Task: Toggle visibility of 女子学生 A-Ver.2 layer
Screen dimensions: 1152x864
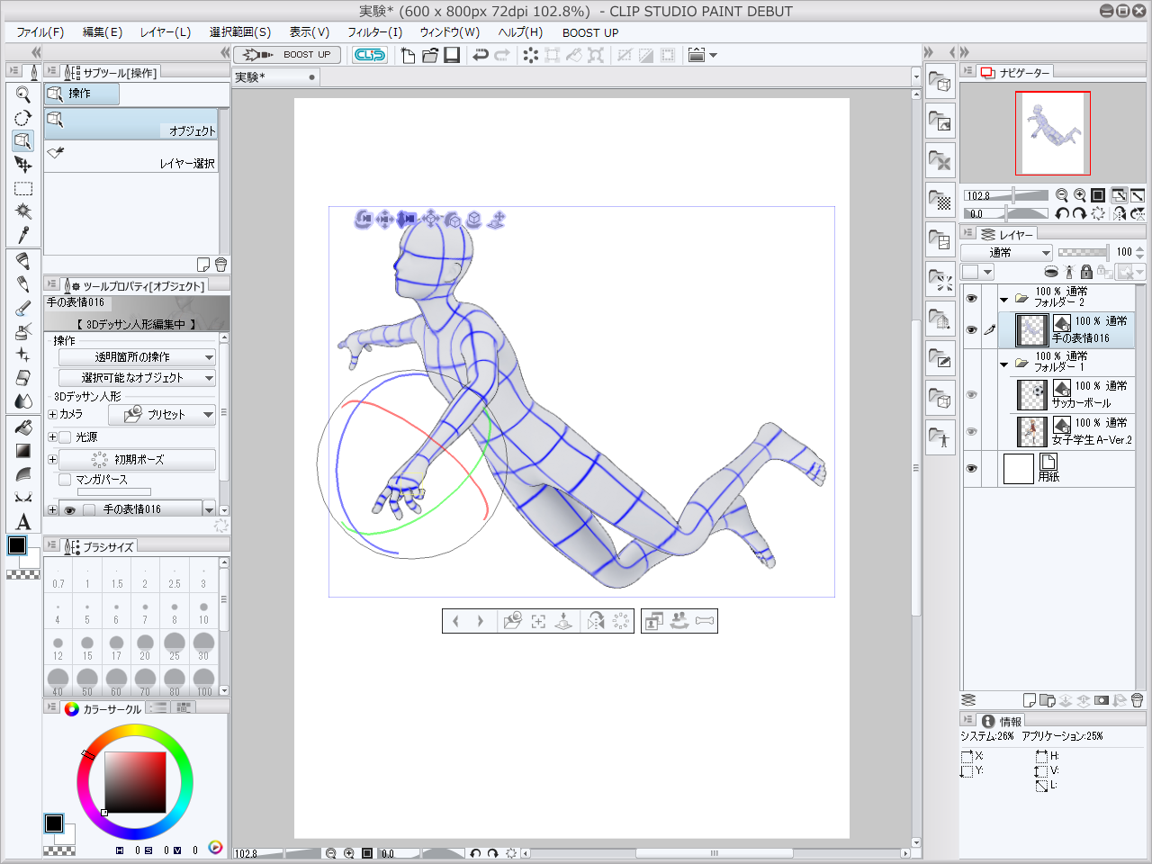Action: coord(971,432)
